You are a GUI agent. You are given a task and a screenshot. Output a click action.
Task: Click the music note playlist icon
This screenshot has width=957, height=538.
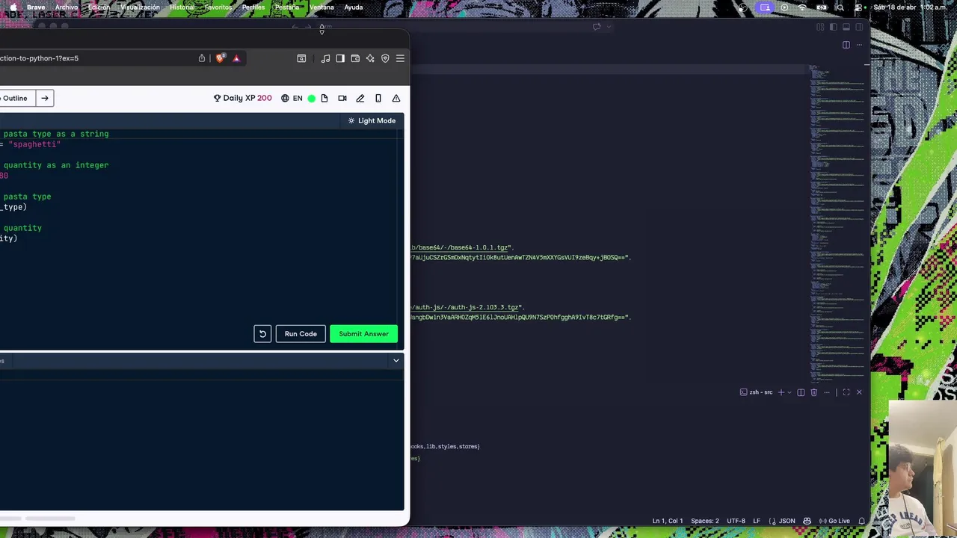325,58
